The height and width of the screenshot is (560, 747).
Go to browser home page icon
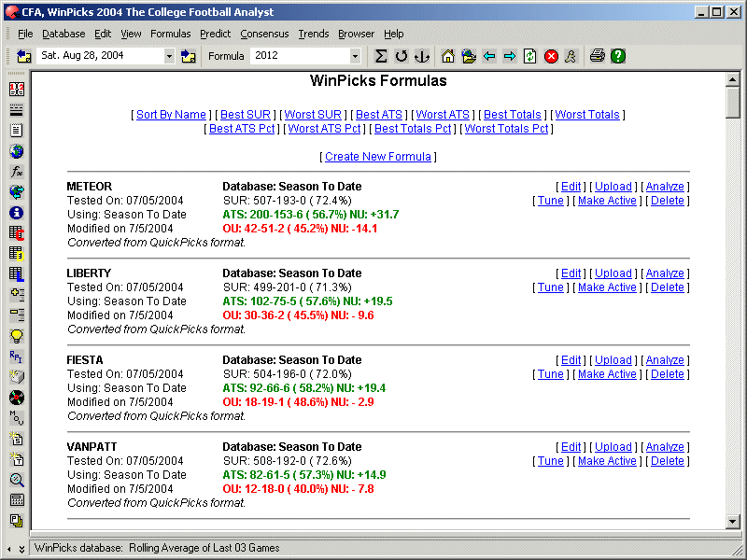point(448,56)
